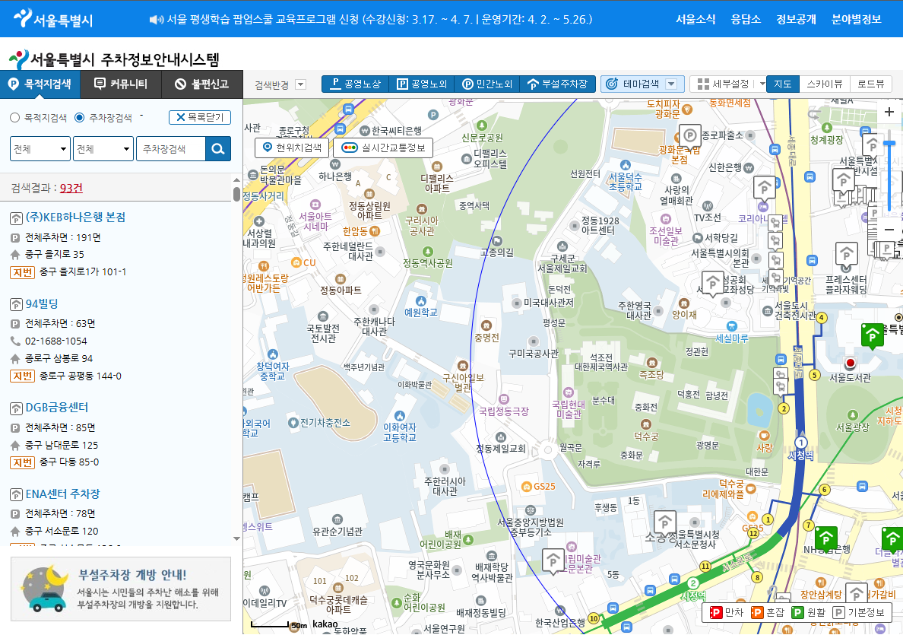Click the parking marker near 종로파출소
Screen dimensions: 903x635
(x=690, y=134)
